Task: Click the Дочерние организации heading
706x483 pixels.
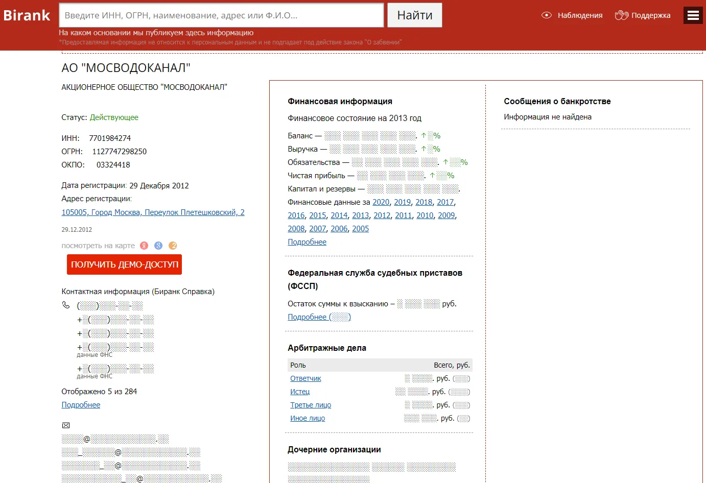Action: tap(334, 449)
